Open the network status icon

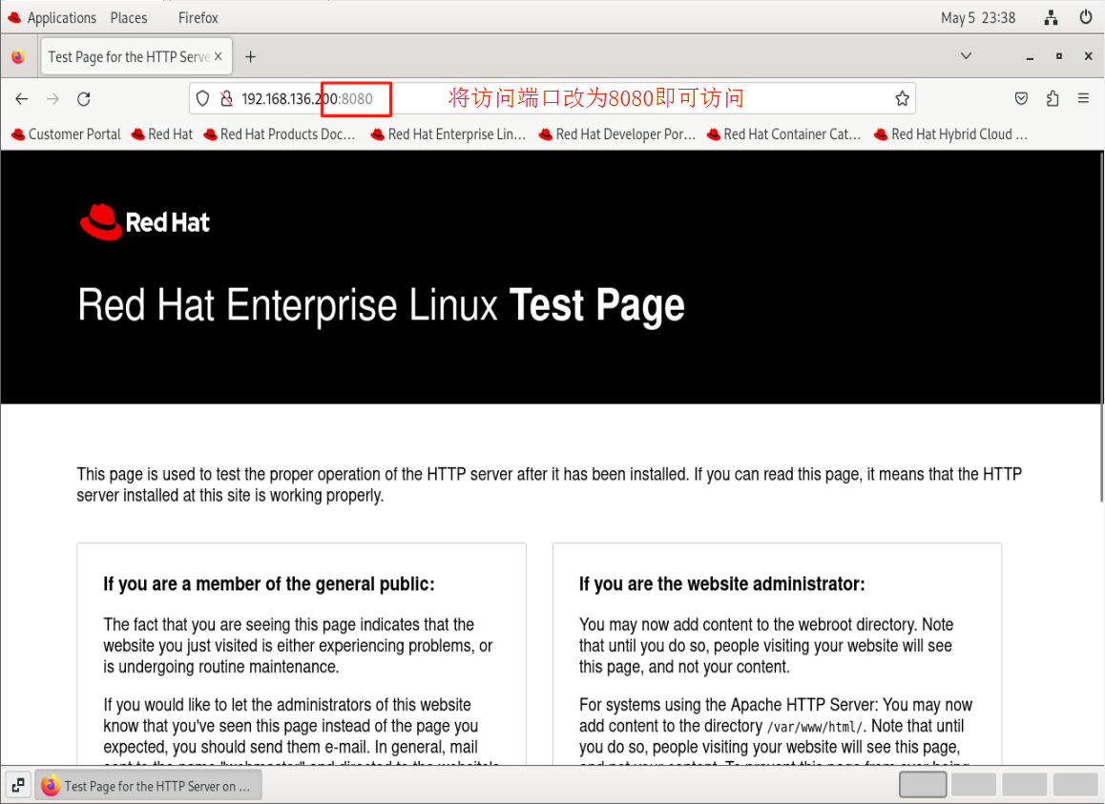[1051, 17]
